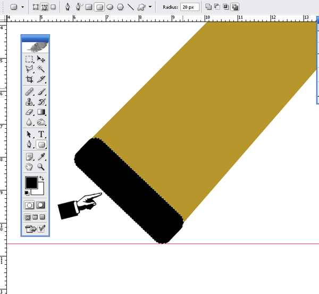
Task: Select the Eraser tool
Action: pos(29,112)
